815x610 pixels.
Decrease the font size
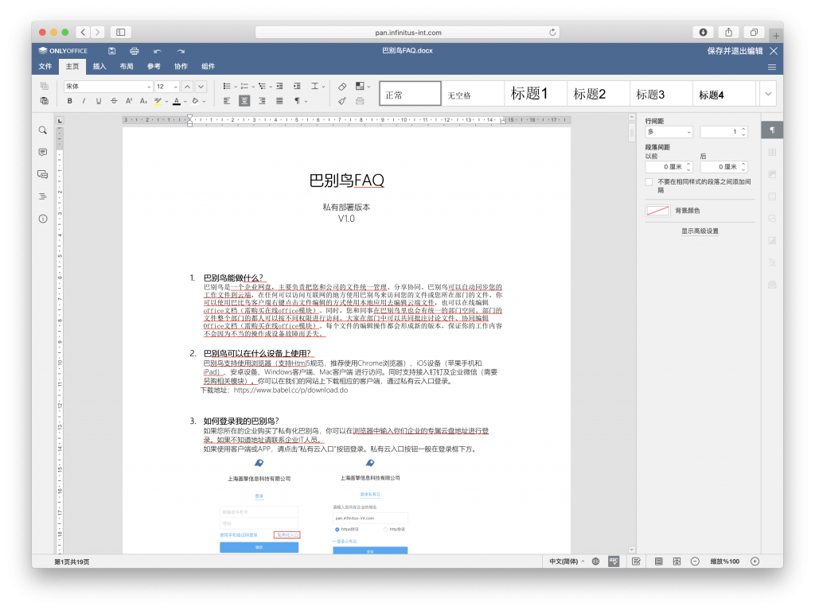pyautogui.click(x=201, y=86)
